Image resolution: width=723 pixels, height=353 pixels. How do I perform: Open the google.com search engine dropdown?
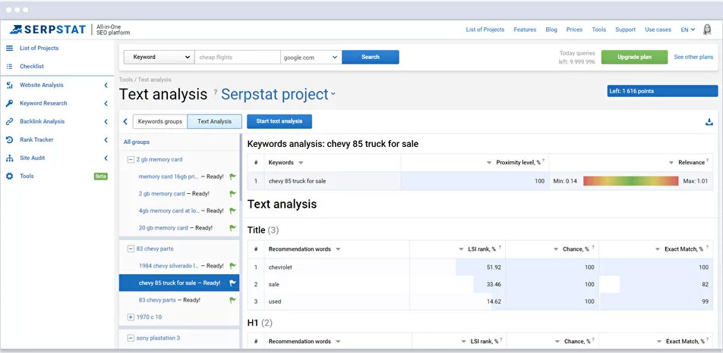point(310,57)
